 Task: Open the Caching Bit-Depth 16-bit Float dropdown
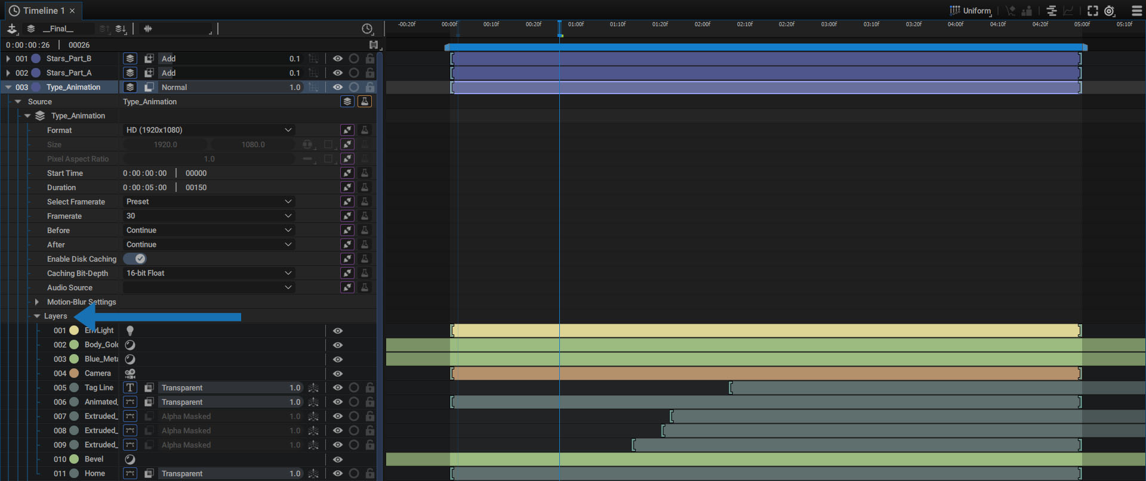click(x=209, y=273)
